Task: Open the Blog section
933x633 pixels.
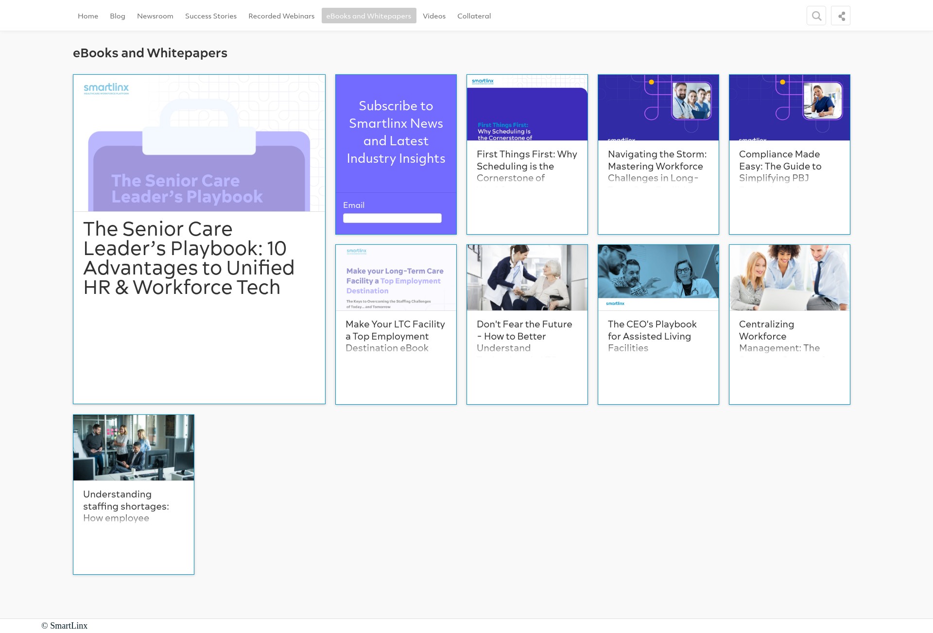Action: 118,16
